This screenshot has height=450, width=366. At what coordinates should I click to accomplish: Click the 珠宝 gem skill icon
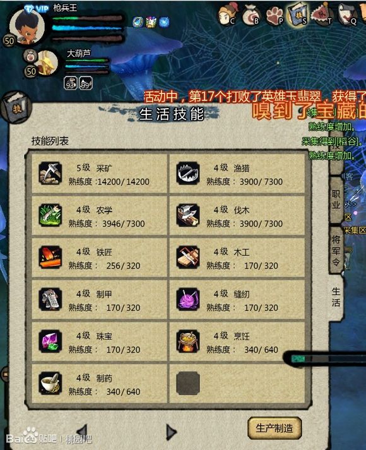(50, 341)
